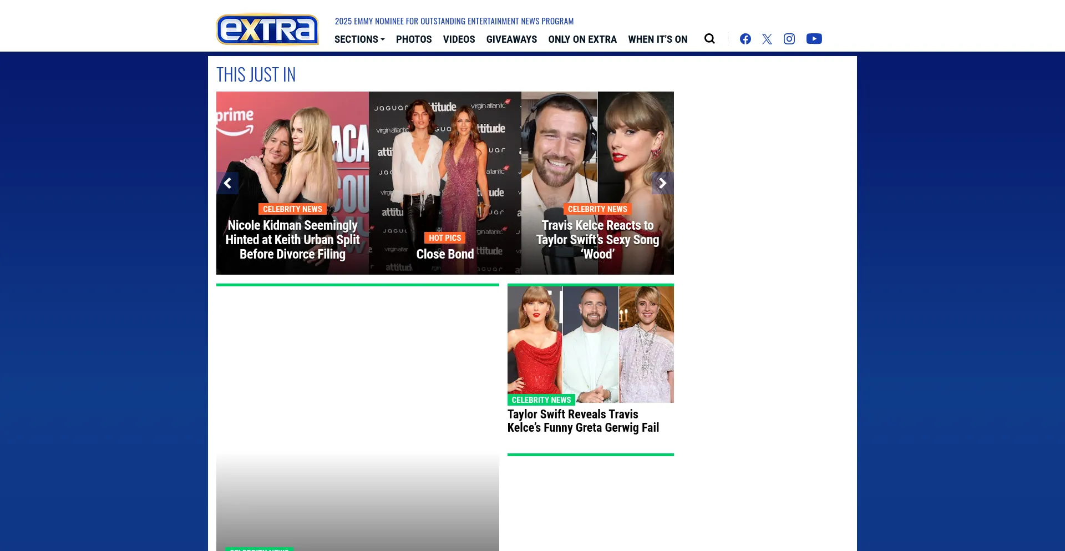Click green Celebrity News tag under collage
Image resolution: width=1065 pixels, height=551 pixels.
pos(541,400)
